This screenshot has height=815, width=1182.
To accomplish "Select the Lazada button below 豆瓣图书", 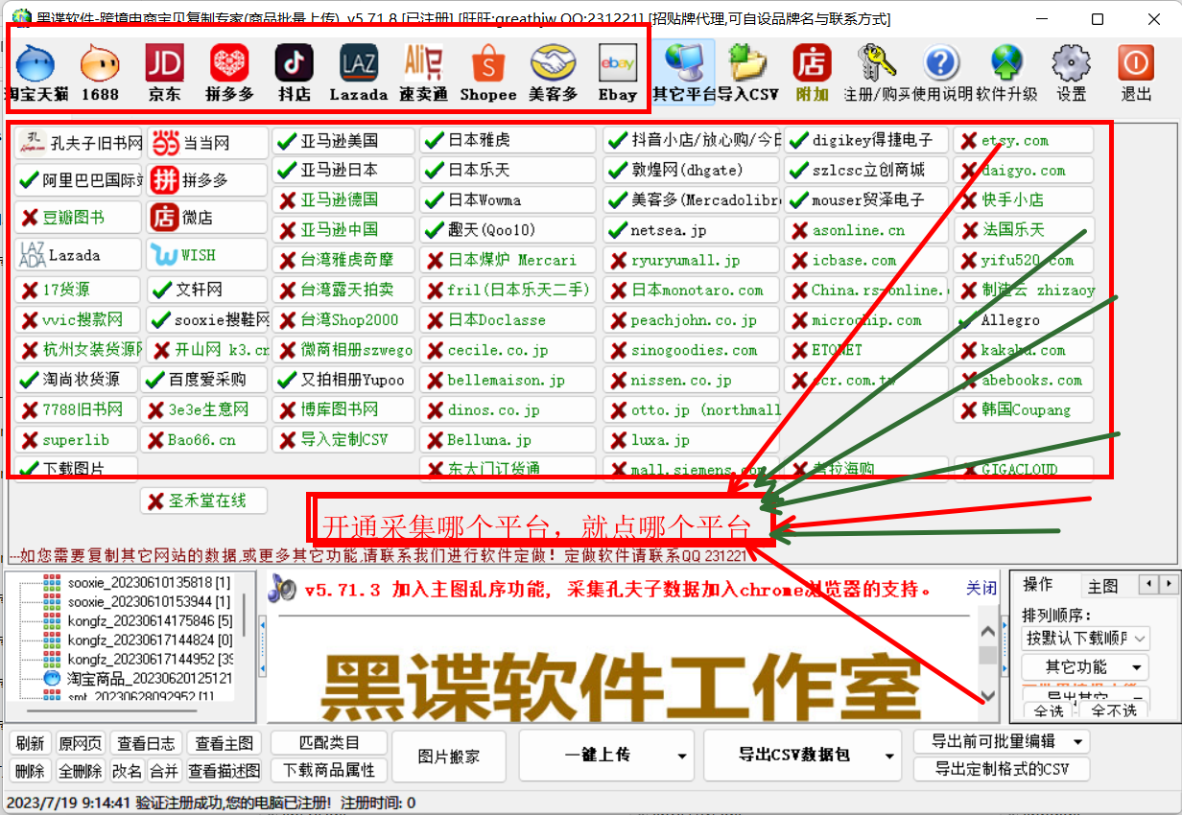I will click(80, 255).
